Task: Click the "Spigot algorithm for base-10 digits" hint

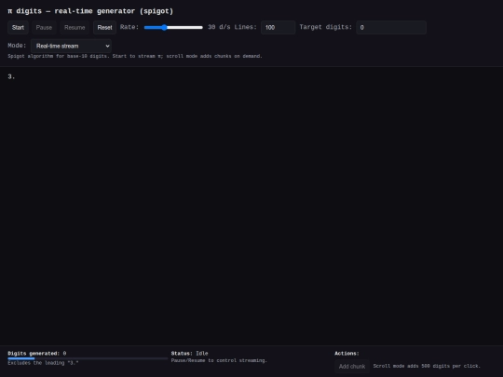Action: pos(135,56)
